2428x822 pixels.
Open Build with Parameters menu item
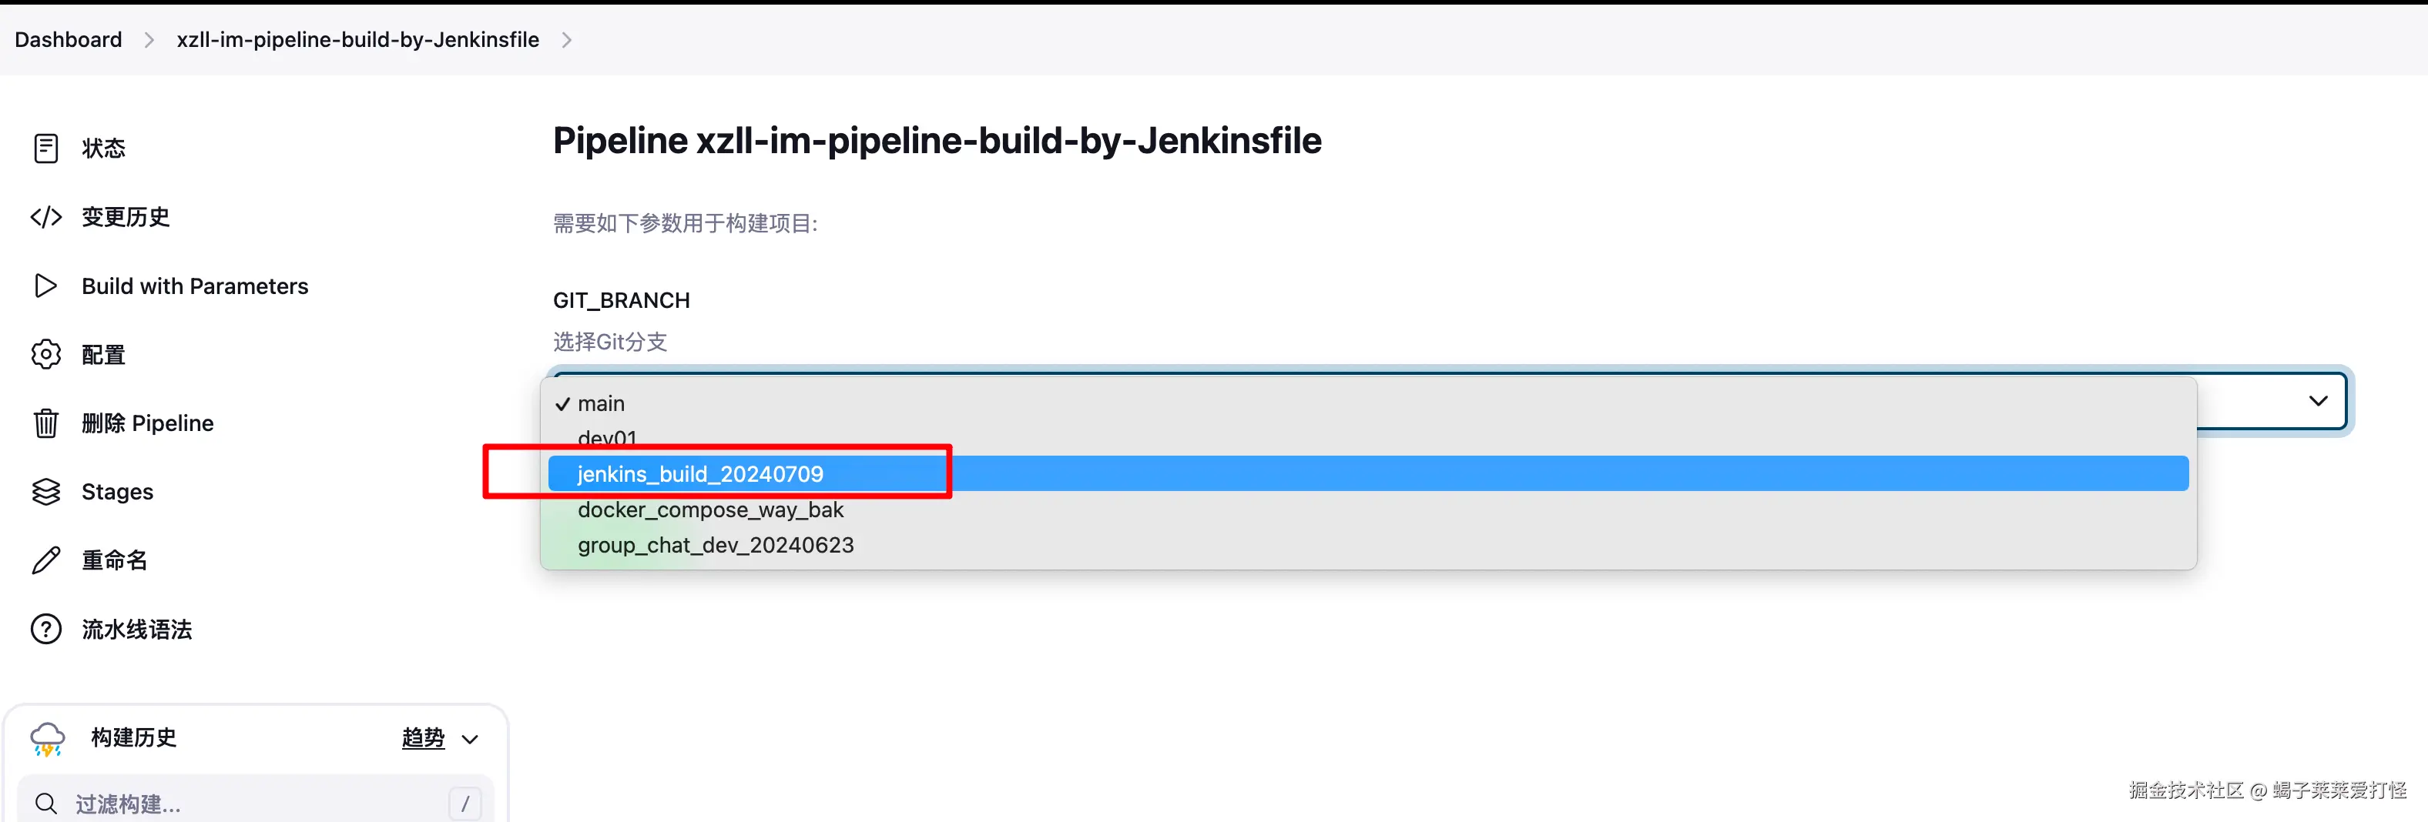click(x=194, y=286)
